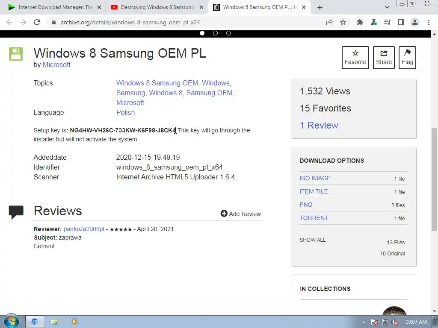Download the ITEM TILE file

[314, 191]
